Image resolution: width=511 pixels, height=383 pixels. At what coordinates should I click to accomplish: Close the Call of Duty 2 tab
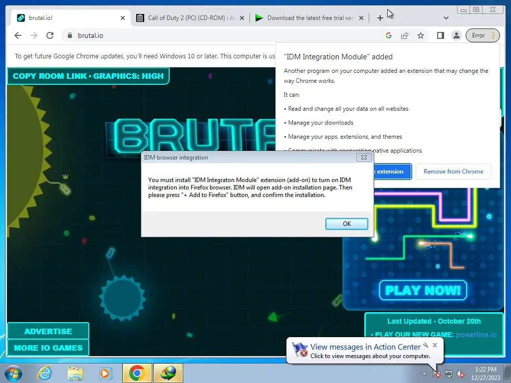click(x=242, y=18)
